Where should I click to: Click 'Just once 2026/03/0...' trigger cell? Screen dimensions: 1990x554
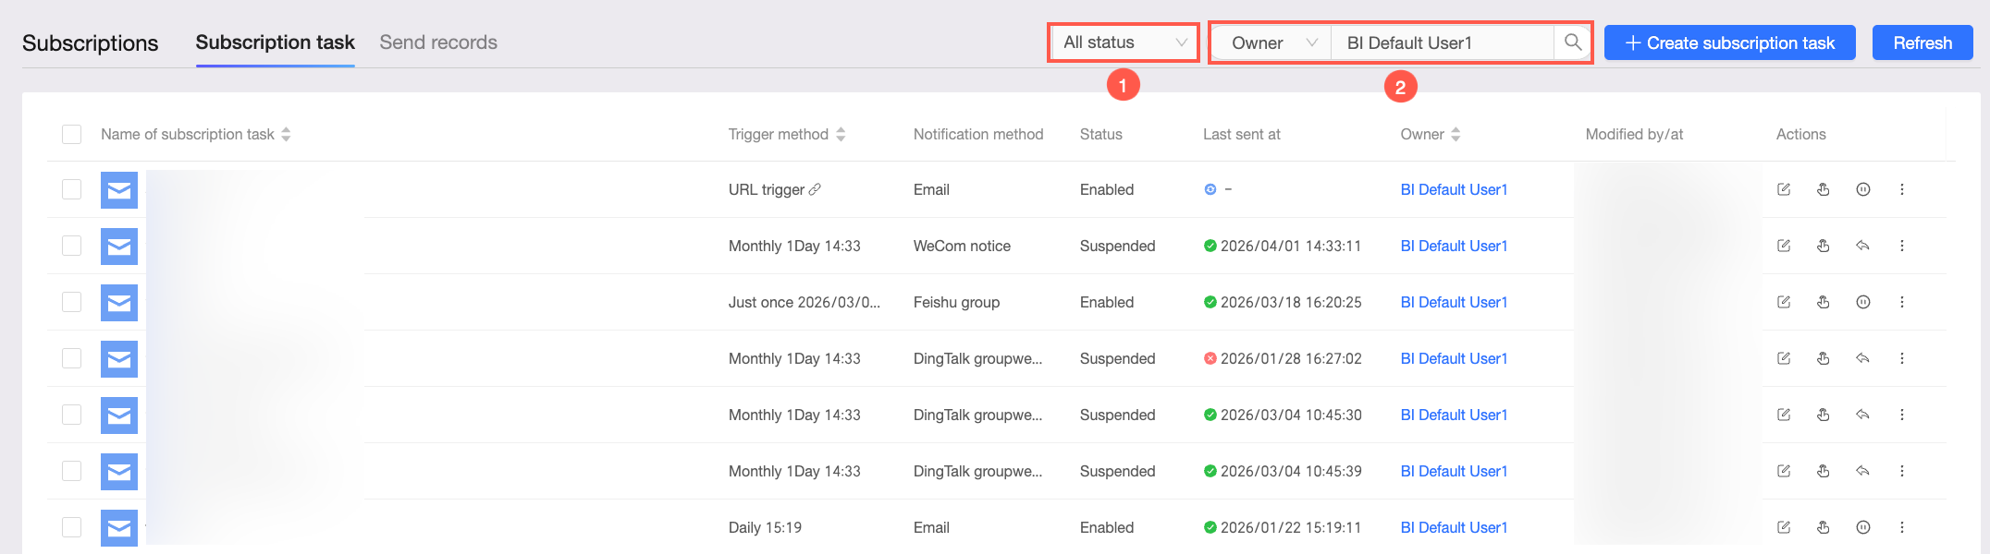[805, 302]
